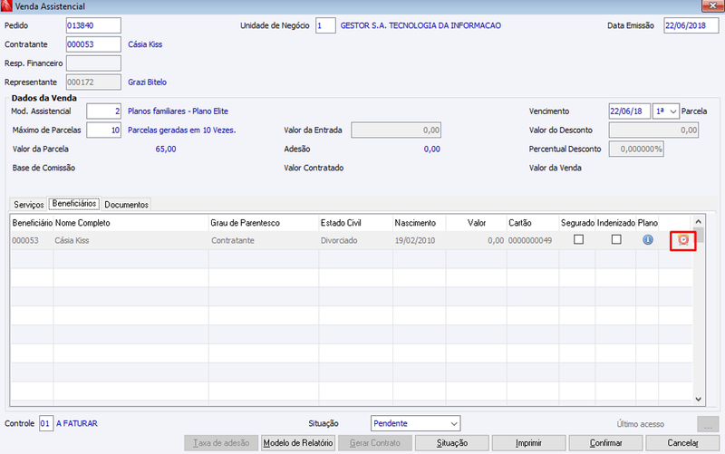The image size is (725, 454).
Task: Click the Plano info icon for Cásia Kiss
Action: click(x=648, y=240)
